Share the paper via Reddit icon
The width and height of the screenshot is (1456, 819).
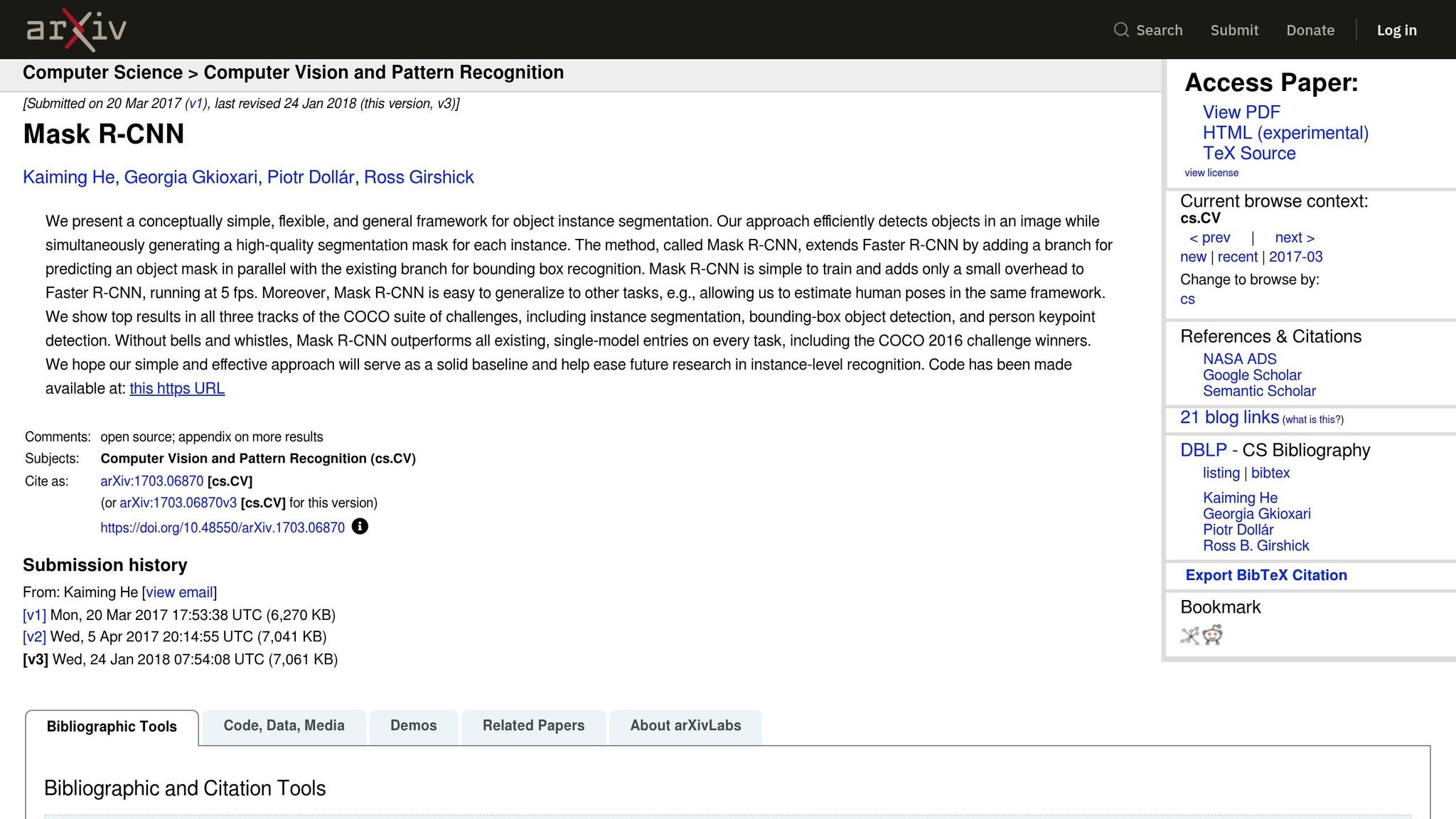(1213, 635)
